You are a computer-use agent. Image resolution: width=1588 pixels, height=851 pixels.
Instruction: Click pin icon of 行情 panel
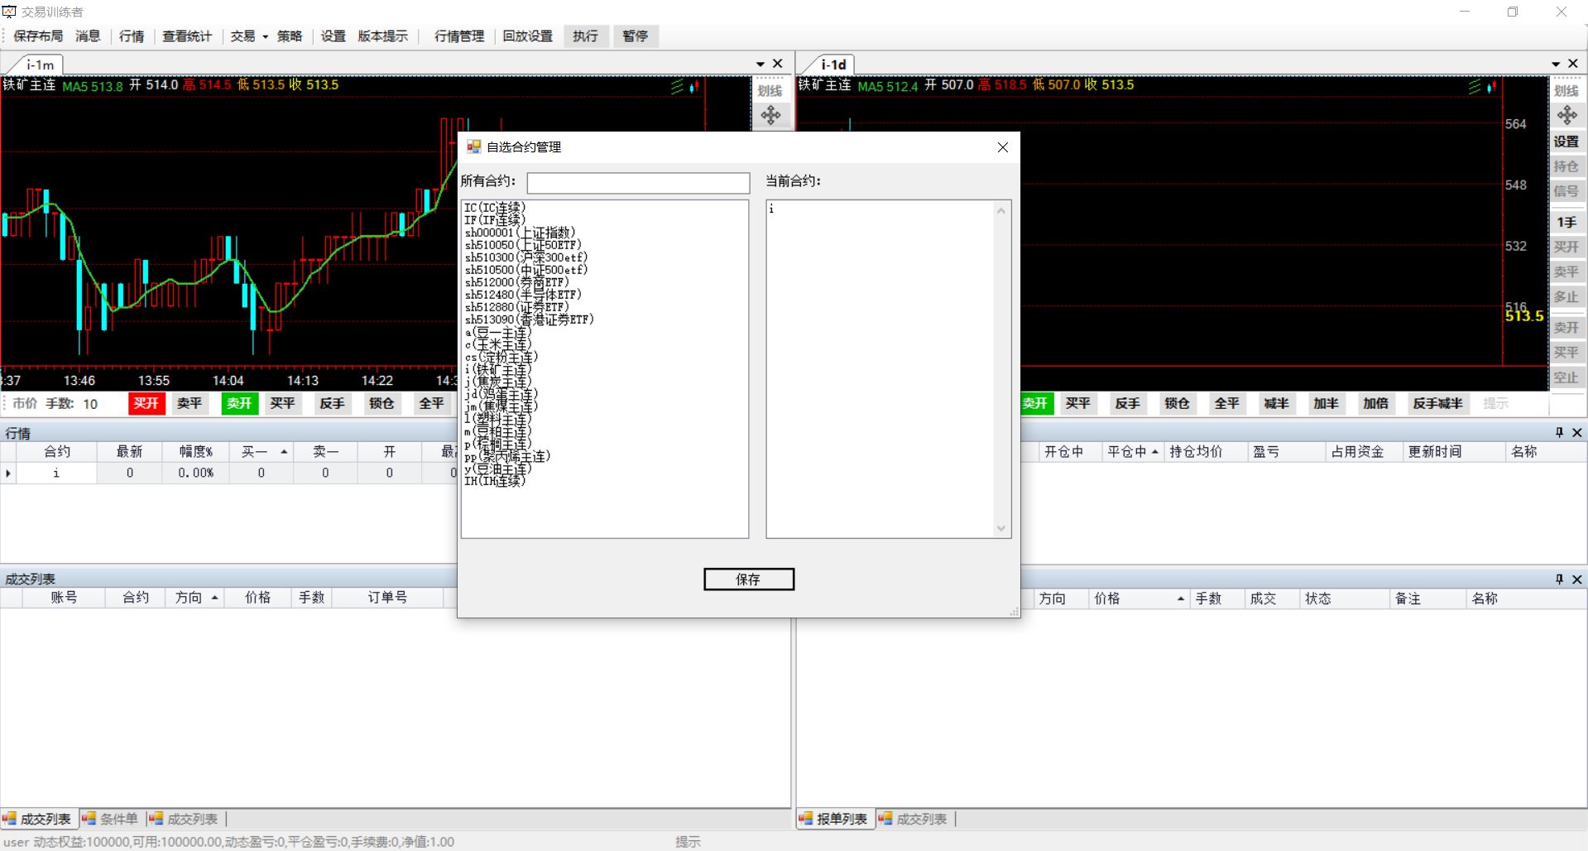[1559, 432]
